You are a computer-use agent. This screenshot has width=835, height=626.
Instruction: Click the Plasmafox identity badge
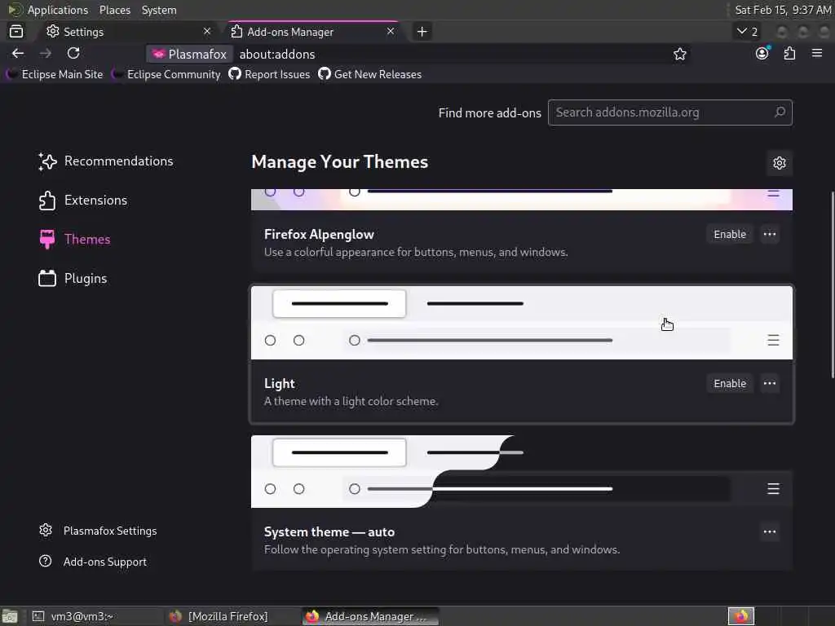pyautogui.click(x=189, y=55)
